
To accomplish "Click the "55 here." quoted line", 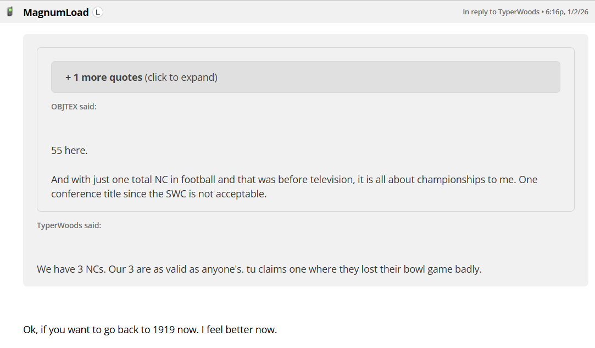I will click(69, 150).
